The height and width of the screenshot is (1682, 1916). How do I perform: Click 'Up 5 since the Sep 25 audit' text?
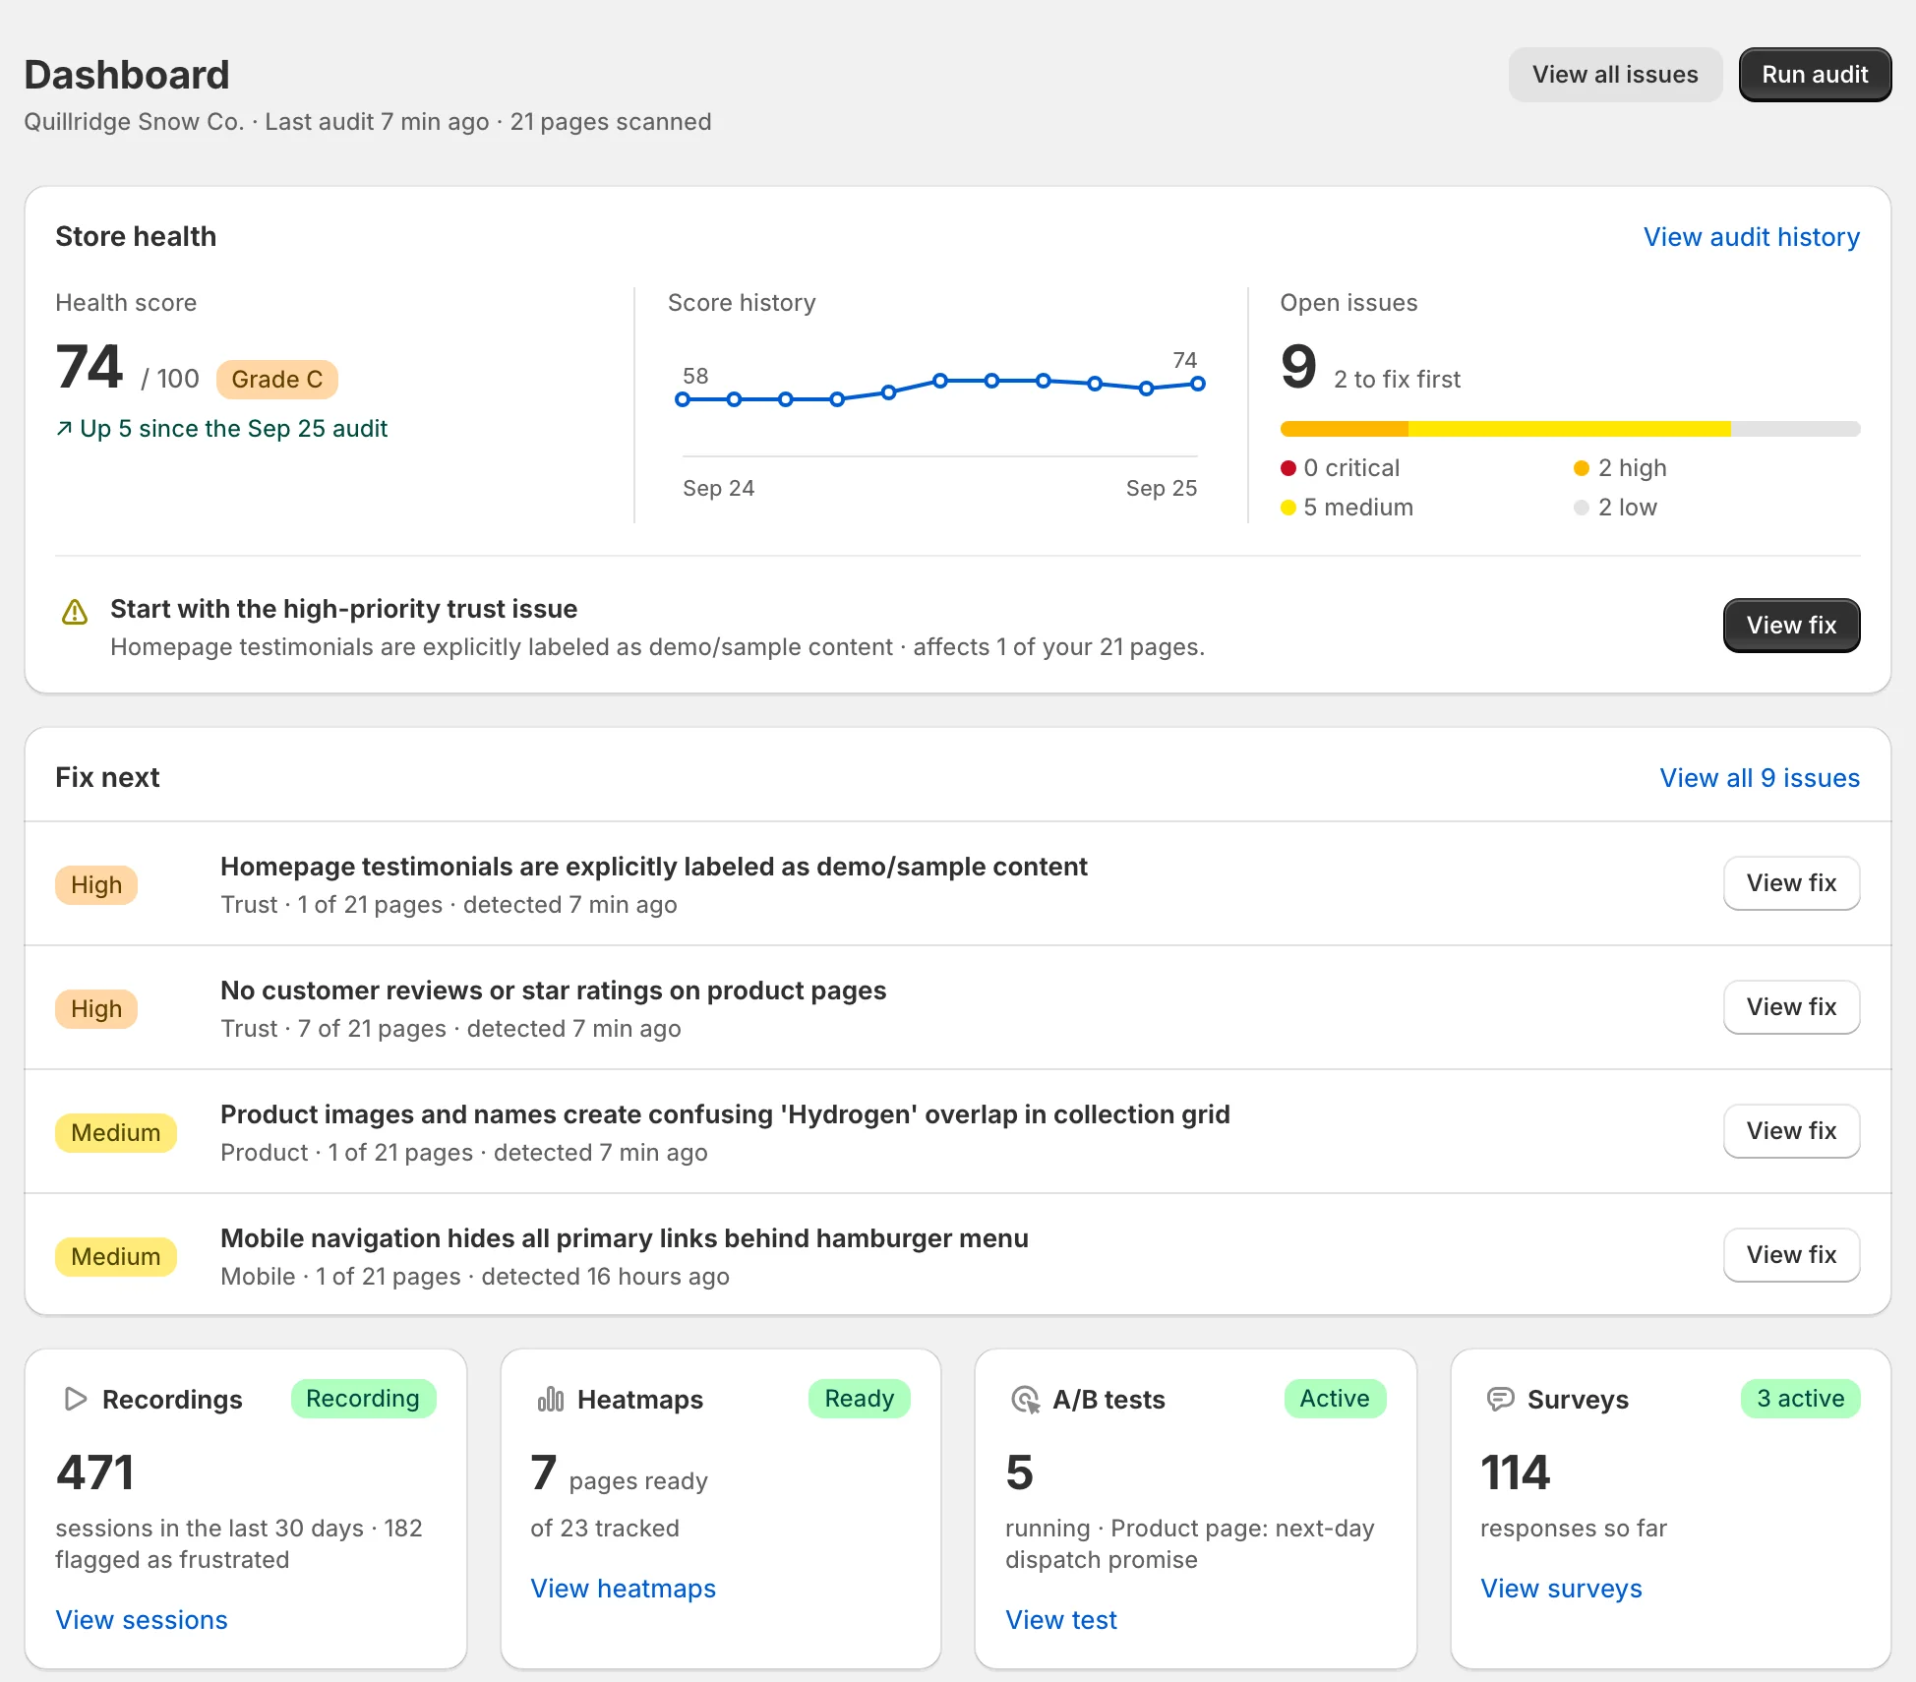(x=234, y=429)
